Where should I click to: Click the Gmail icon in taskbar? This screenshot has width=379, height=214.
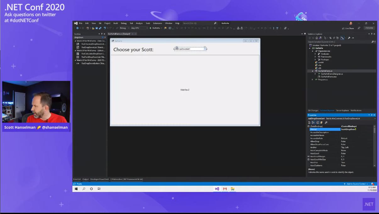(x=225, y=189)
